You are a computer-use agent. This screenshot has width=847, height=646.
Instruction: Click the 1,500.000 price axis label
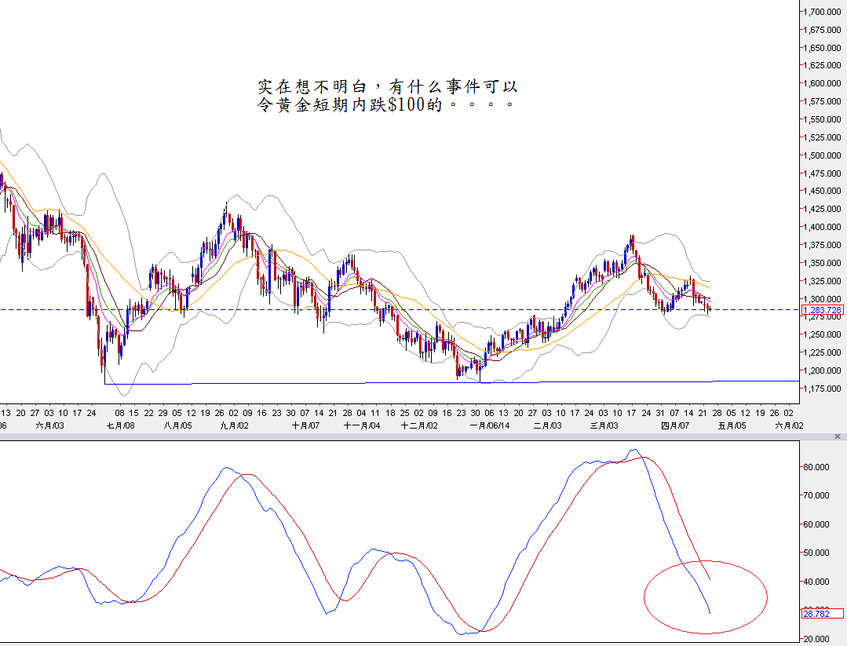(x=822, y=155)
